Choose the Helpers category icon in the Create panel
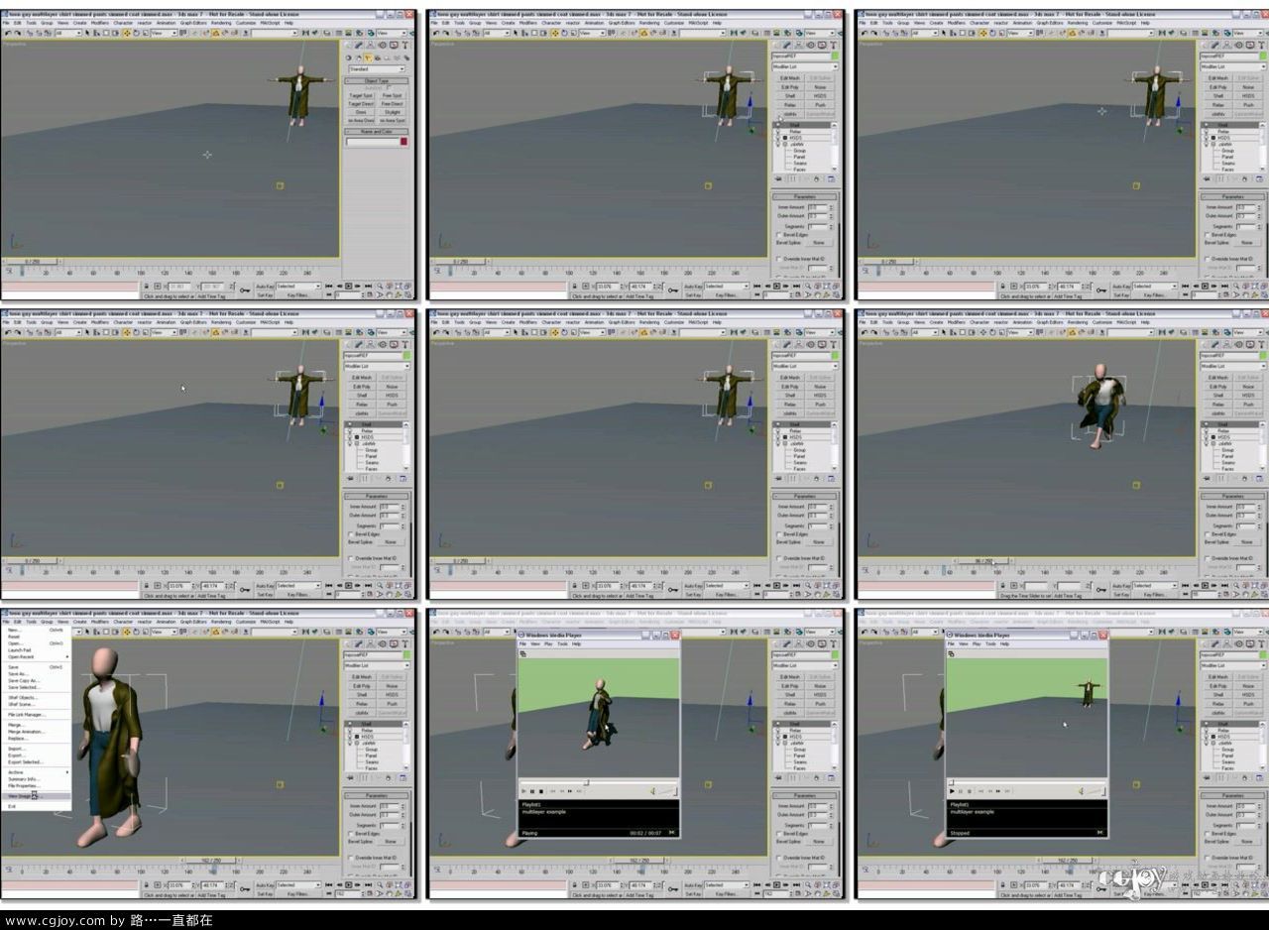 pyautogui.click(x=387, y=58)
